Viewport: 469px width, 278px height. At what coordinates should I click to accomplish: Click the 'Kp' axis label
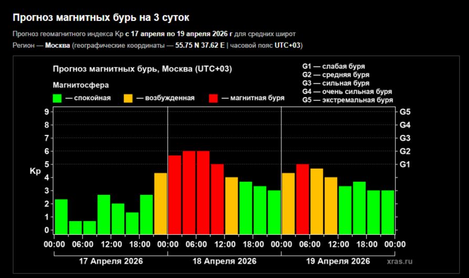click(35, 172)
